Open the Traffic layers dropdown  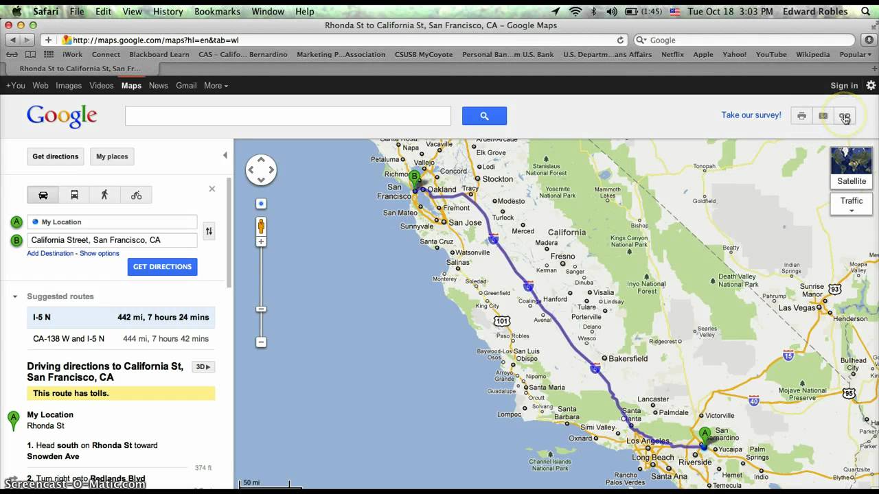(x=852, y=204)
